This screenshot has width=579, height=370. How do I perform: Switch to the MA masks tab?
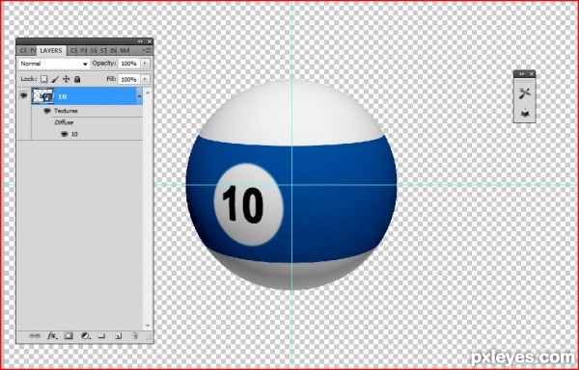tap(124, 50)
